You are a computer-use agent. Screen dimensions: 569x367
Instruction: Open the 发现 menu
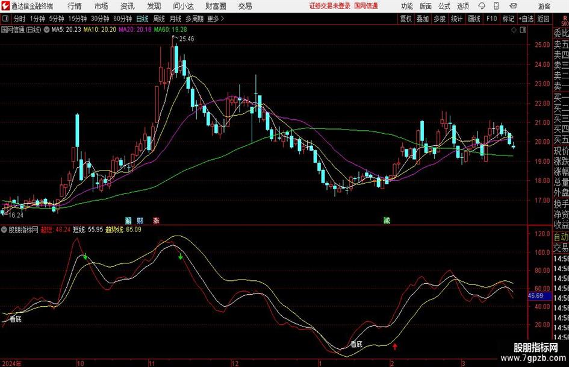point(154,6)
